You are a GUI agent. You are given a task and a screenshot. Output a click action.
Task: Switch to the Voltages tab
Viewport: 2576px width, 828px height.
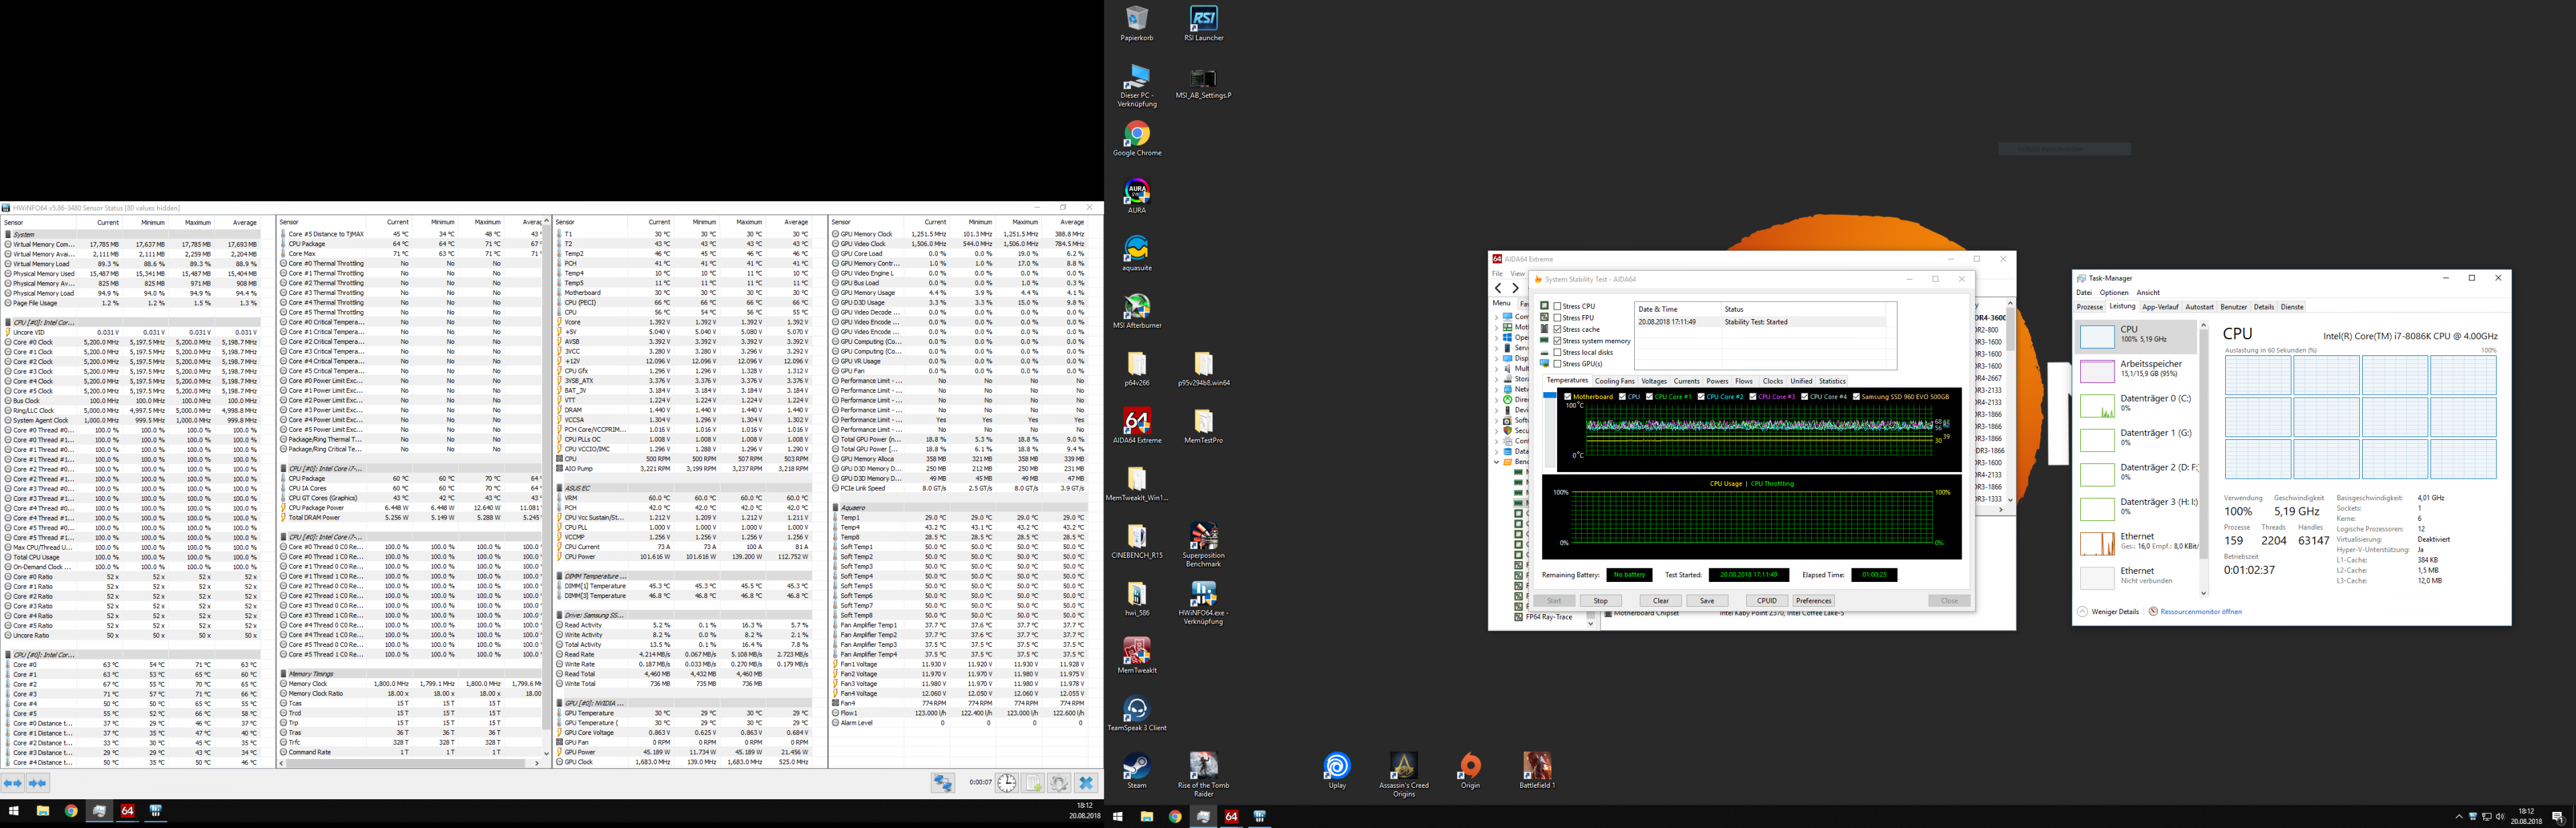(1653, 381)
